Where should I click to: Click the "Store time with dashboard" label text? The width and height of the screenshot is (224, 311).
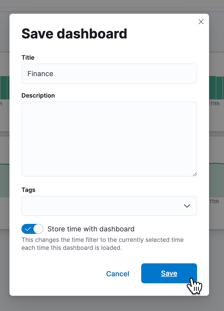tap(91, 229)
